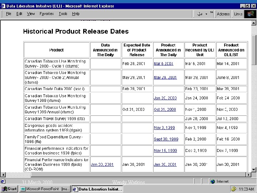257x193 pixels.
Task: Open the Nov 15, 1999 Daily link
Action: [165, 150]
